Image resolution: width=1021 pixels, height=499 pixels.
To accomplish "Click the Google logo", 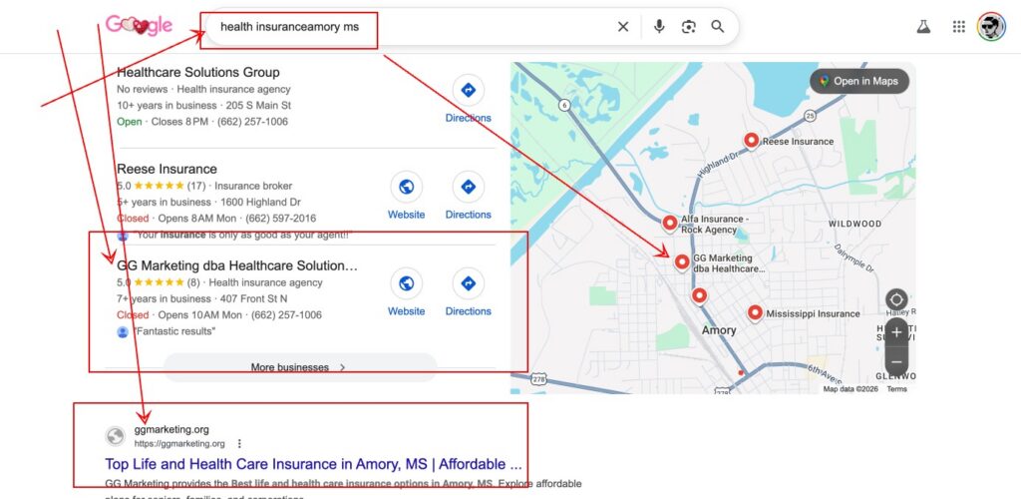I will (139, 25).
